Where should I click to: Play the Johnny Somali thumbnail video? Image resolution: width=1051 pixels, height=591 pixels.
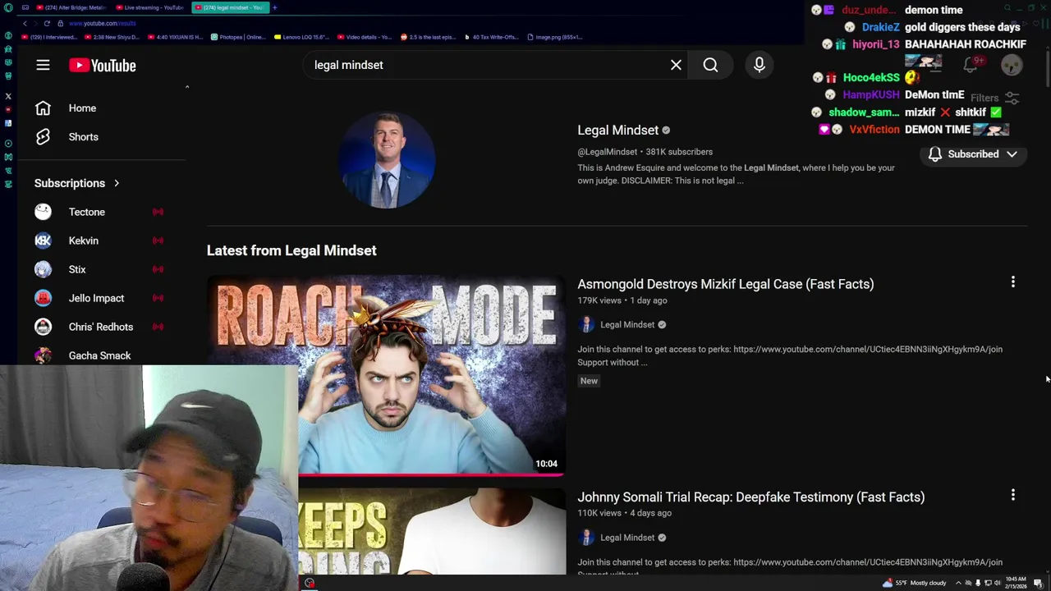432,532
